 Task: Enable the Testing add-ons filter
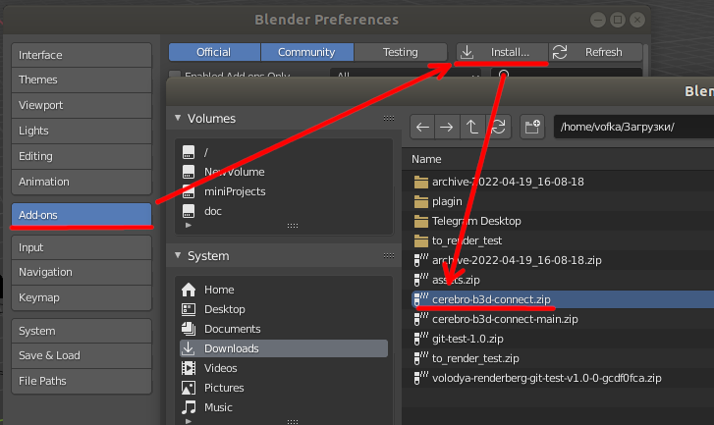pos(401,52)
